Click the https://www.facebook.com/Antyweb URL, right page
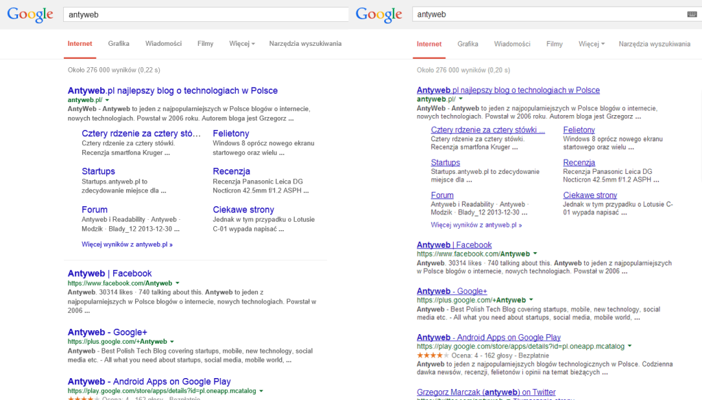The image size is (702, 400). [x=473, y=253]
